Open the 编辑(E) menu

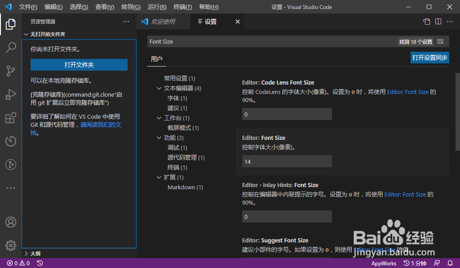[53, 7]
